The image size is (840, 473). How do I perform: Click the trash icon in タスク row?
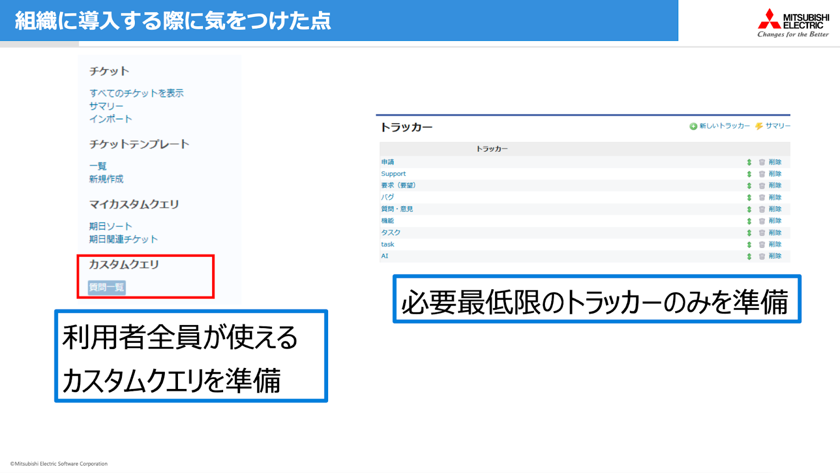click(x=762, y=233)
